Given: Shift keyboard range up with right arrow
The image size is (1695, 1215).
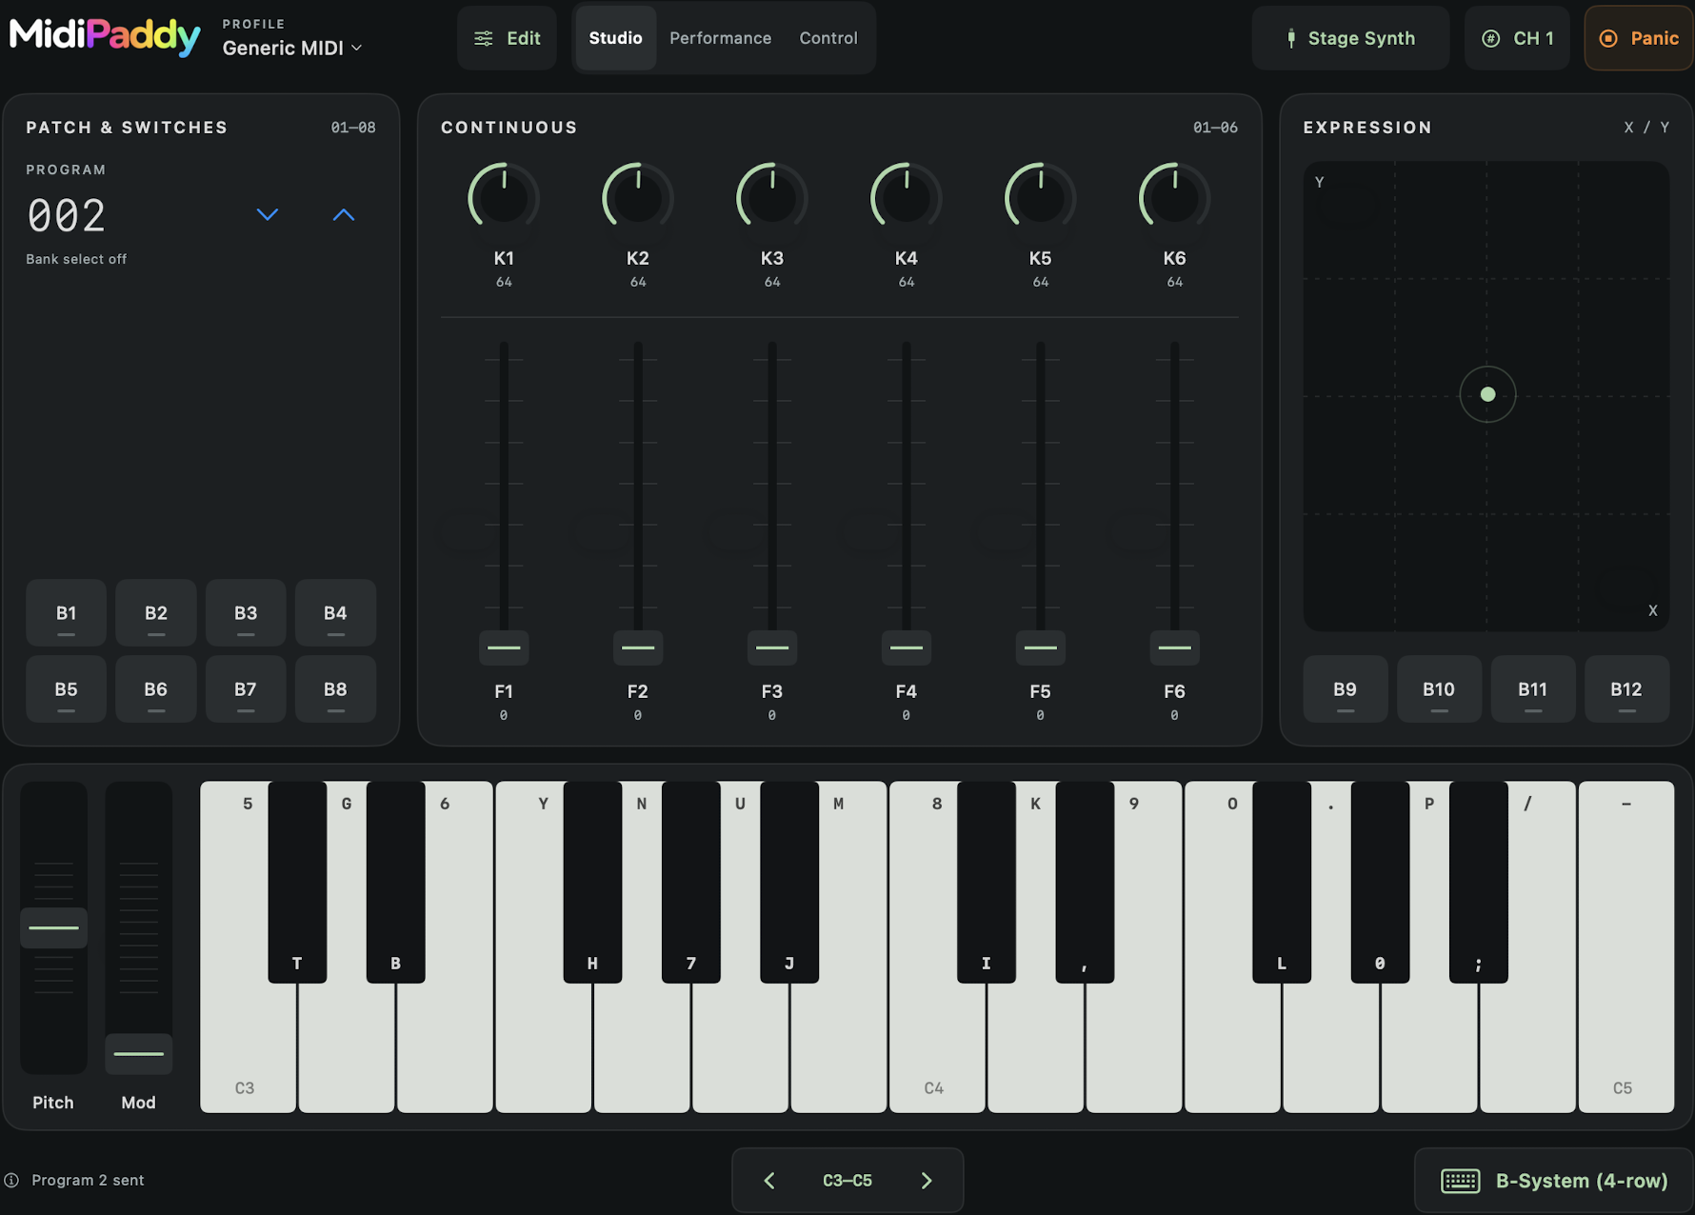Looking at the screenshot, I should (927, 1181).
